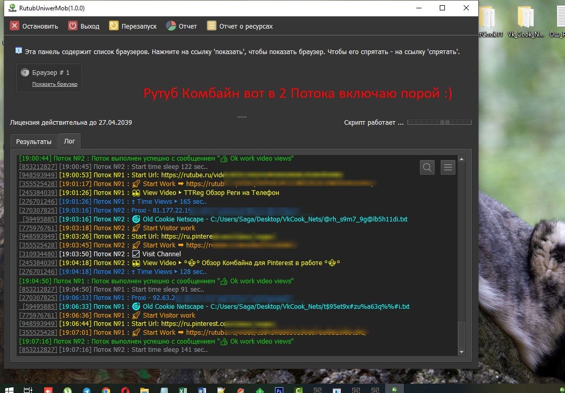Select the Лог tab
This screenshot has width=565, height=393.
click(x=69, y=141)
